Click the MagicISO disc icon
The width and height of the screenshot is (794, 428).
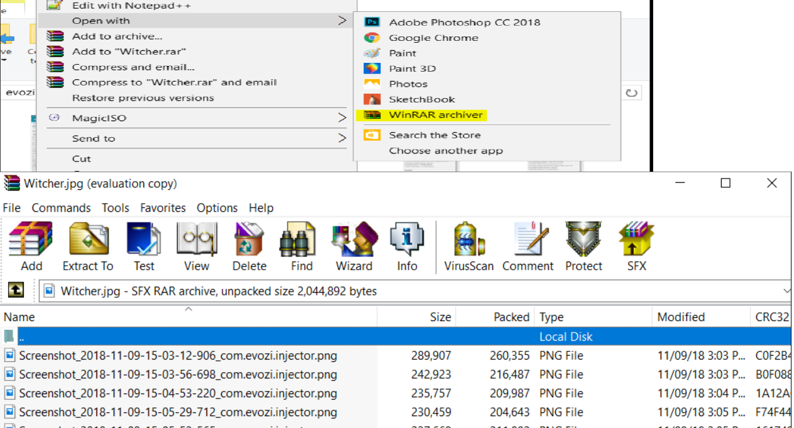pyautogui.click(x=54, y=118)
